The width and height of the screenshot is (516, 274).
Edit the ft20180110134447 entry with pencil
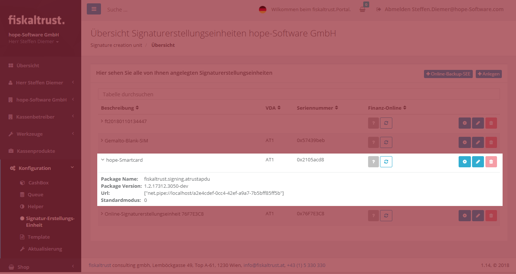pos(478,123)
